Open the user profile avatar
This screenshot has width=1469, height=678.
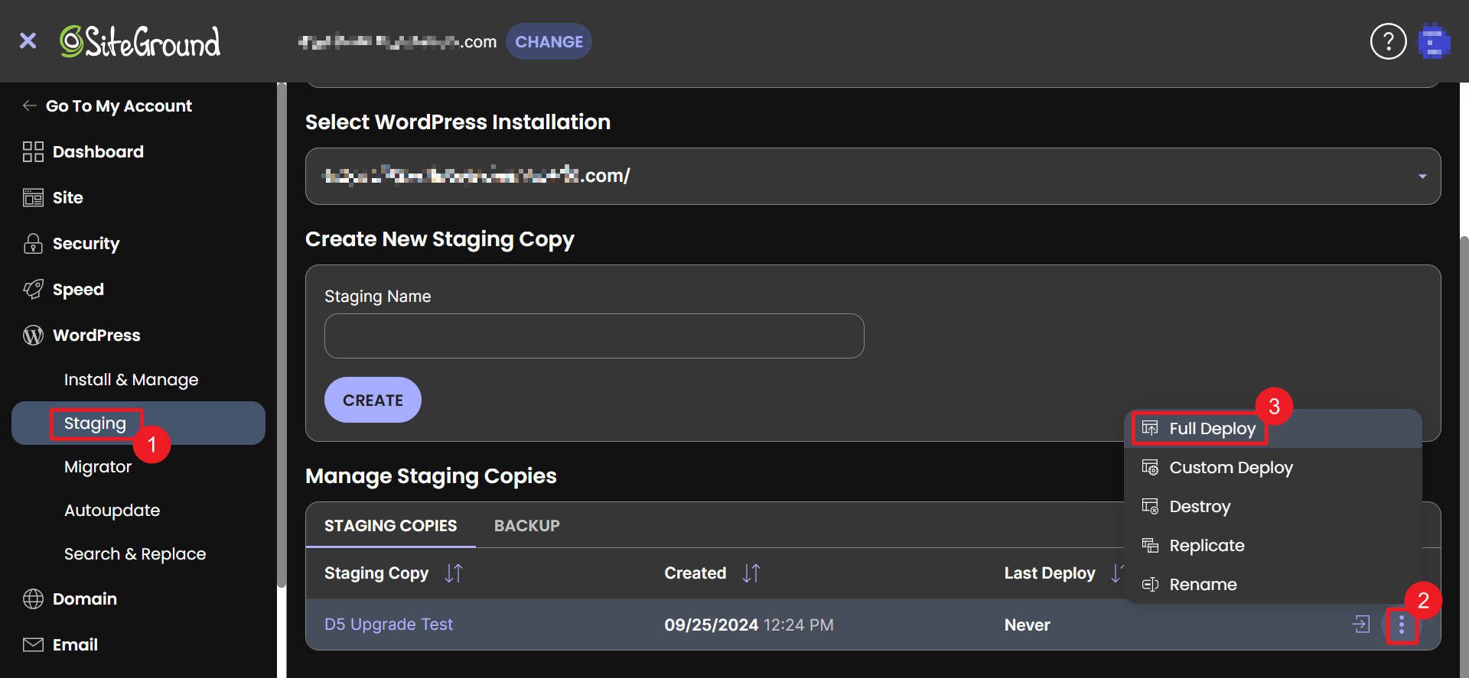(1434, 41)
